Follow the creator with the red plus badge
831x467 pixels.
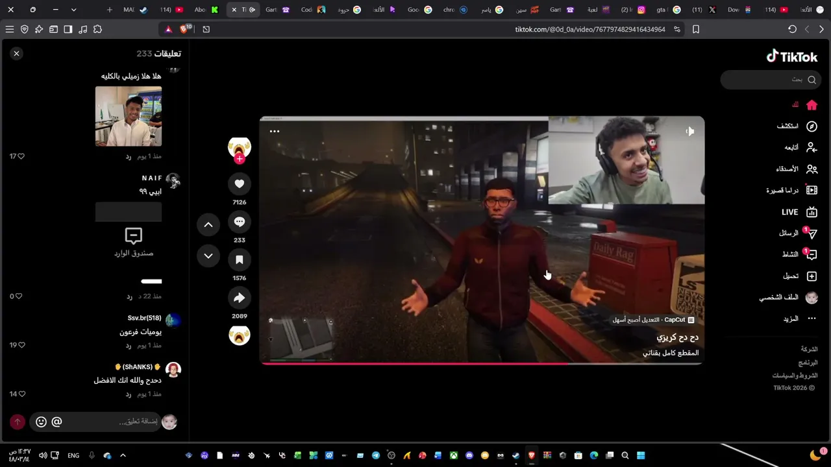240,159
